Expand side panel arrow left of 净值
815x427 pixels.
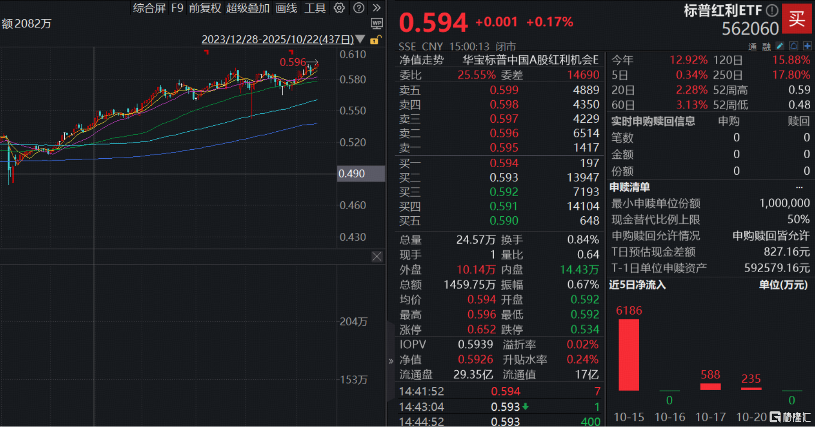tap(391, 361)
